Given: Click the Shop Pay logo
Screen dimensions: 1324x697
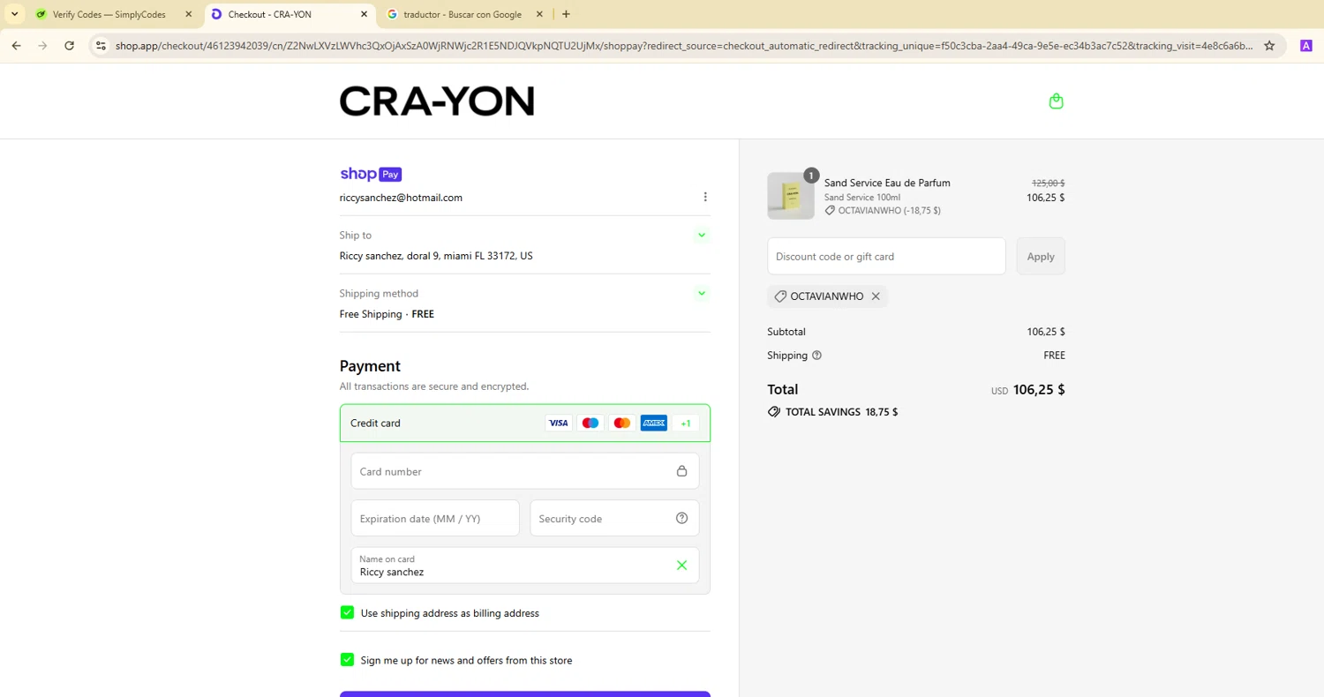Looking at the screenshot, I should [x=371, y=174].
